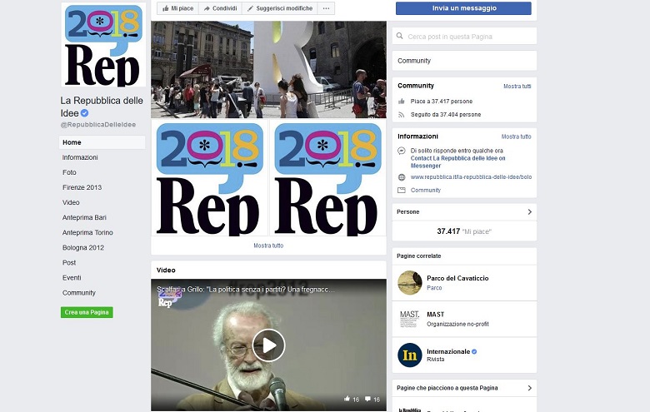Click Internazionale page name
The width and height of the screenshot is (650, 412).
click(448, 351)
